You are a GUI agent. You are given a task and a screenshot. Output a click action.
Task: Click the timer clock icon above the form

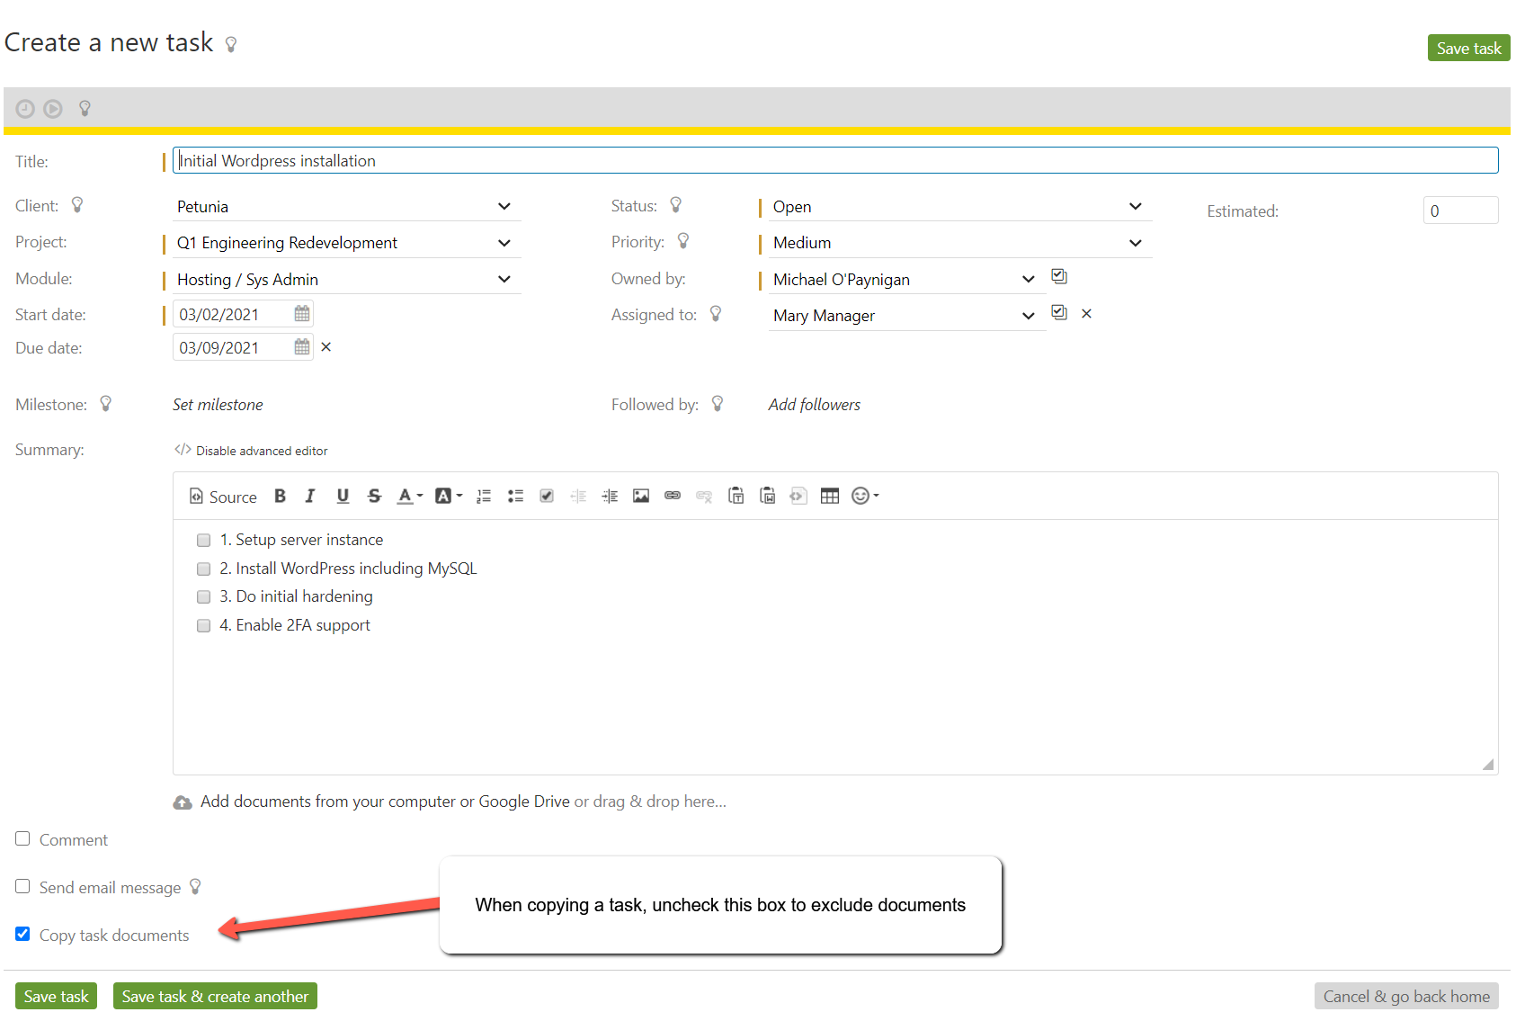tap(24, 108)
